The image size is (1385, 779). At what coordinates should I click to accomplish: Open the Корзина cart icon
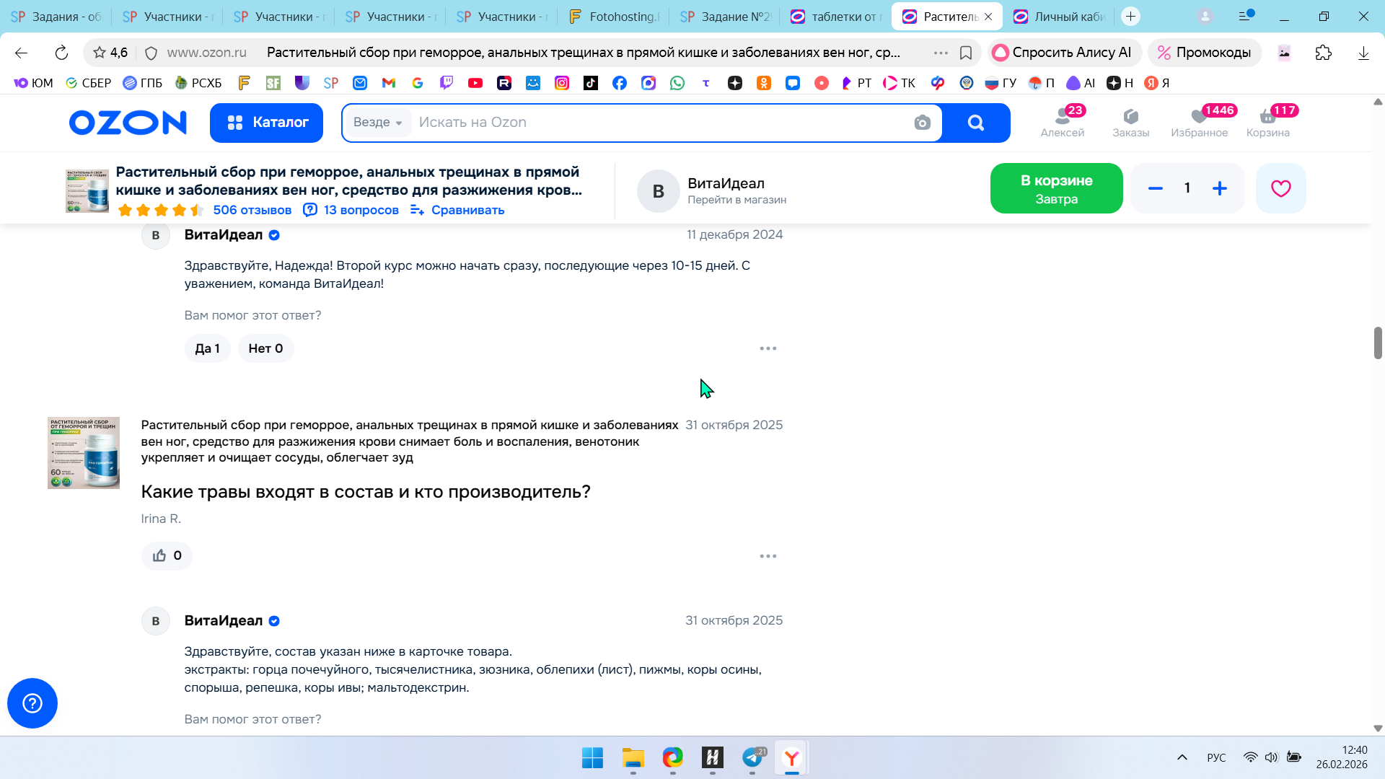[1267, 122]
